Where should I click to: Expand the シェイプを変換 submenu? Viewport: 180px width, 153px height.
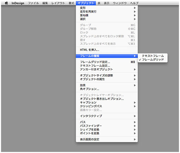coord(107,130)
